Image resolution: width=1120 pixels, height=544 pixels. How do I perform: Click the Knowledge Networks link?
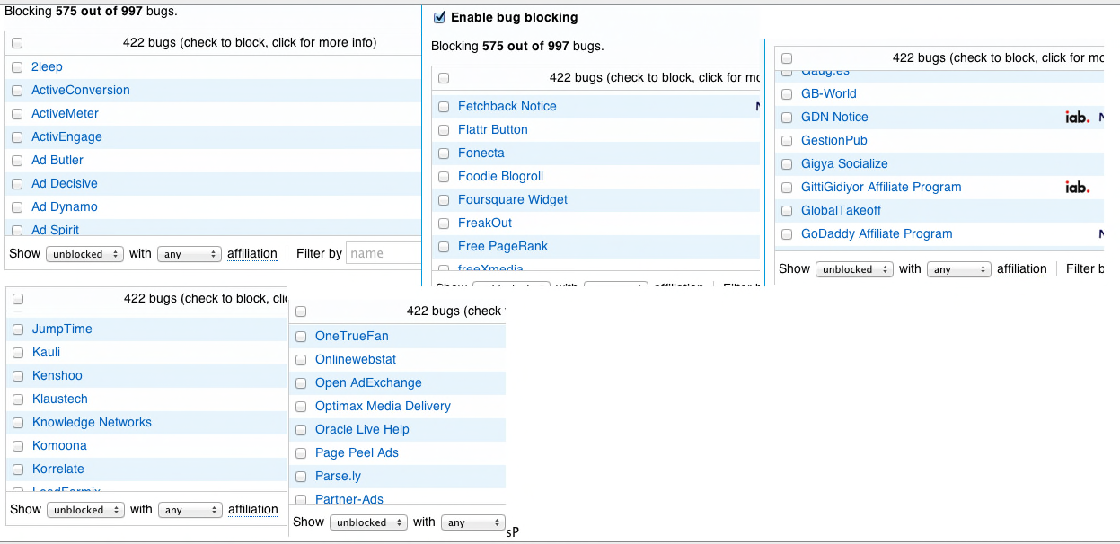[x=92, y=422]
